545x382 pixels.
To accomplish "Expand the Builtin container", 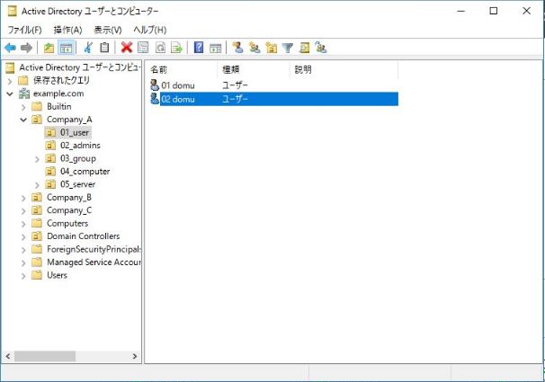I will (x=23, y=107).
